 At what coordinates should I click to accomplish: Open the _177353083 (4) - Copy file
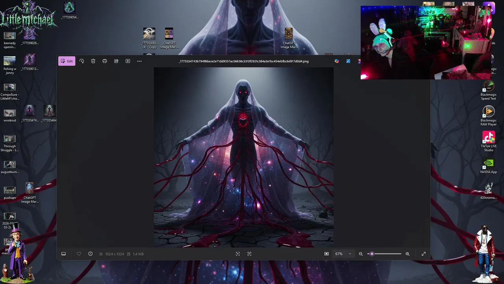(x=149, y=38)
